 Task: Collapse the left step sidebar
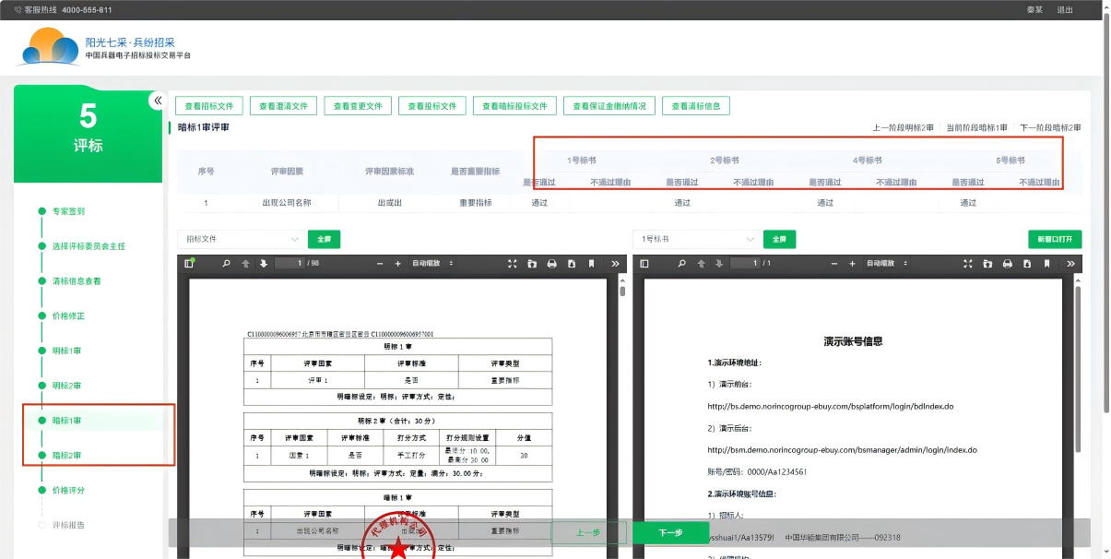158,101
